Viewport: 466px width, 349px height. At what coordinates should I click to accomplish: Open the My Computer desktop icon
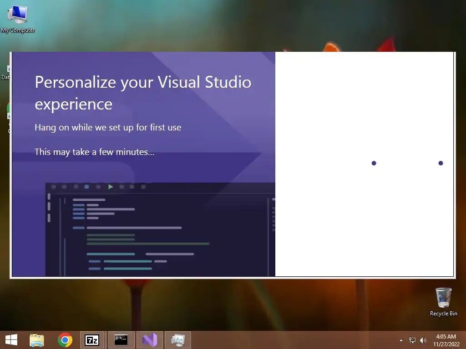point(18,19)
